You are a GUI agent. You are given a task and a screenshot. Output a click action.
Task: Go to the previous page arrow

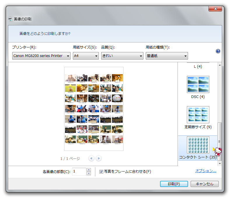[x=91, y=158]
